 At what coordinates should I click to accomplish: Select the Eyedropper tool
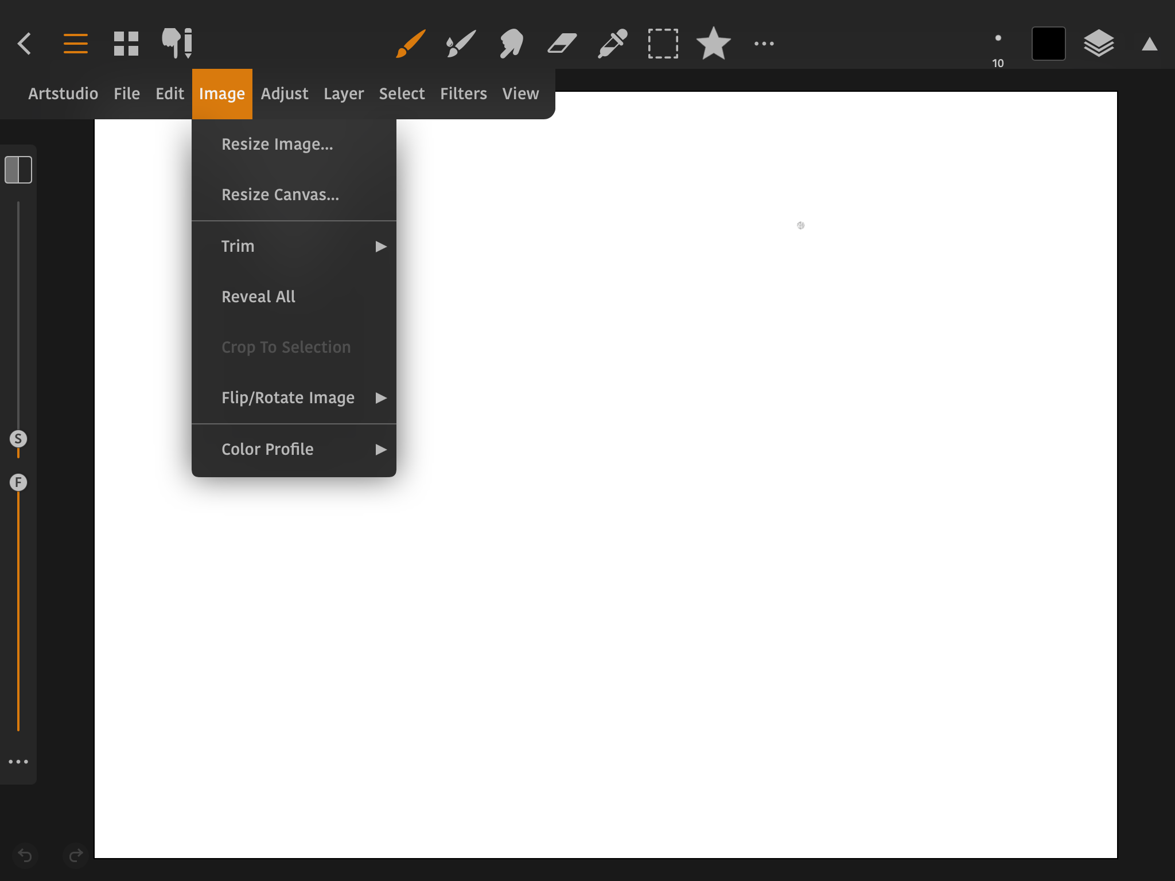612,44
